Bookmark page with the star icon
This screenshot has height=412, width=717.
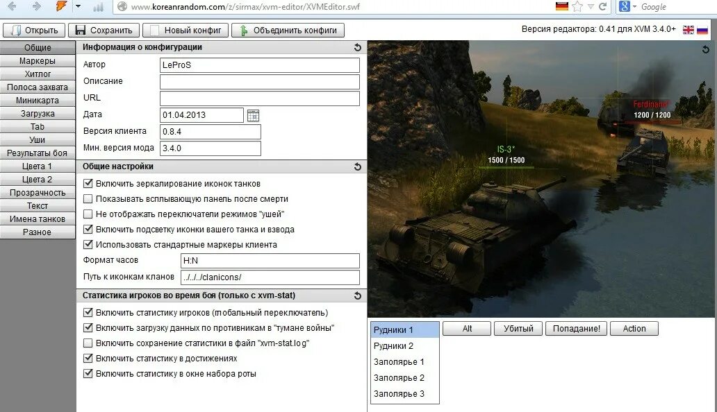click(577, 6)
